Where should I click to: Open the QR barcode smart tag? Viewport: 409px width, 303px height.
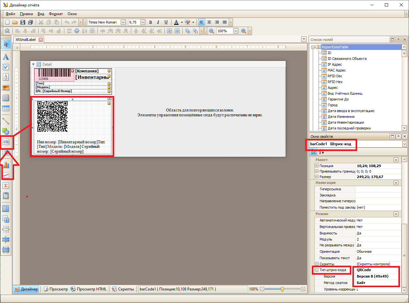(109, 98)
